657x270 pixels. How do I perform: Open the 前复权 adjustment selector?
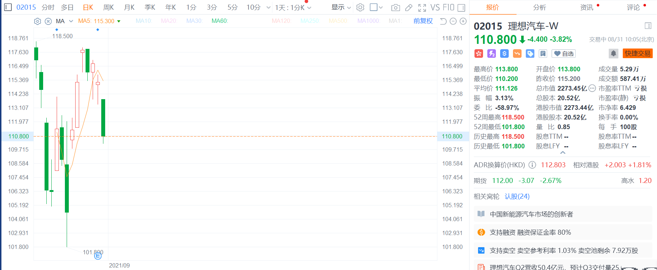point(423,21)
